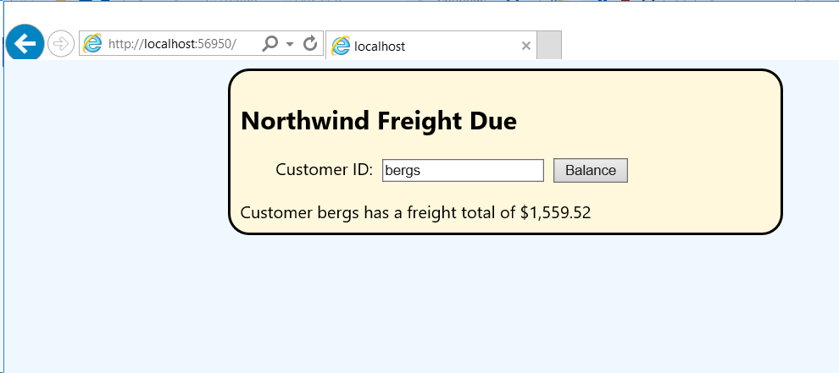
Task: Click the freight total result message
Action: [416, 212]
